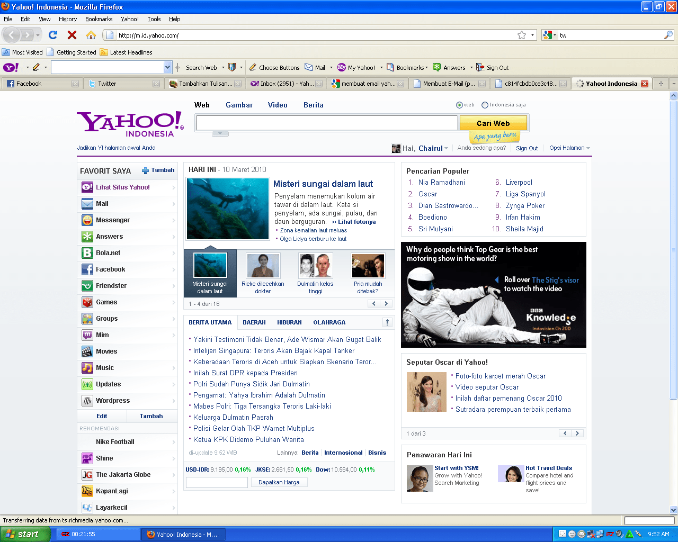Open the Nia Ramadhani popular search link
The height and width of the screenshot is (542, 678).
[442, 183]
